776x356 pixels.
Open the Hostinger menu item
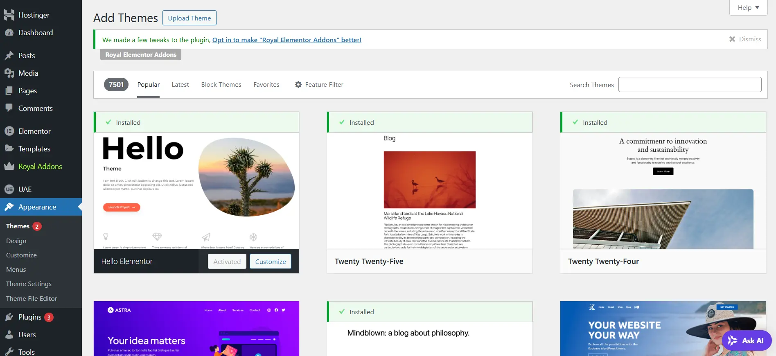[x=41, y=15]
